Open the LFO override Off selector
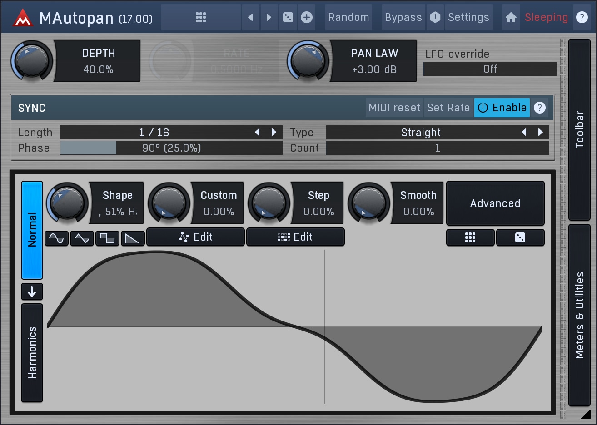This screenshot has width=597, height=425. click(x=490, y=69)
